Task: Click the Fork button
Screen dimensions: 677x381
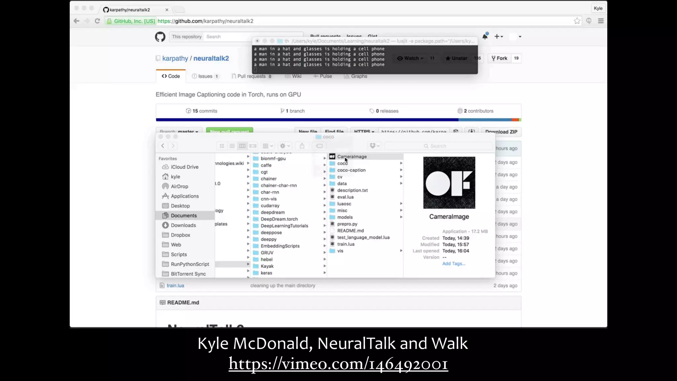Action: pos(499,58)
